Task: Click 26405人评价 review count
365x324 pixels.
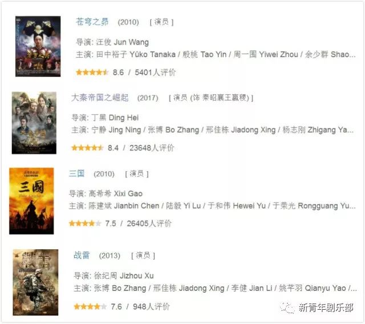Action: (149, 224)
